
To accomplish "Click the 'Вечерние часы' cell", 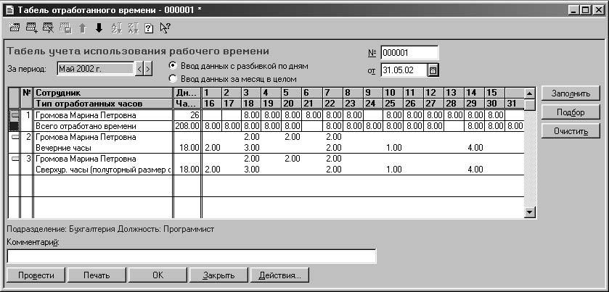I will [x=103, y=148].
